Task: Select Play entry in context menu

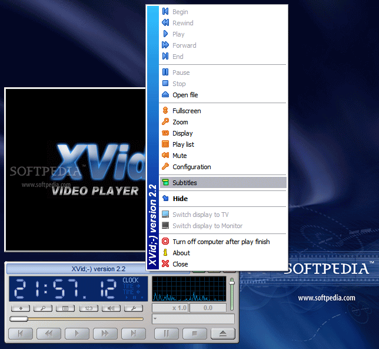Action: [222, 34]
